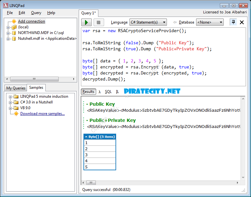Switch to the My Queries tab
251x197 pixels.
tap(16, 88)
